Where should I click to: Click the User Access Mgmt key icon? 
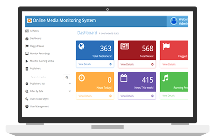click(27, 99)
